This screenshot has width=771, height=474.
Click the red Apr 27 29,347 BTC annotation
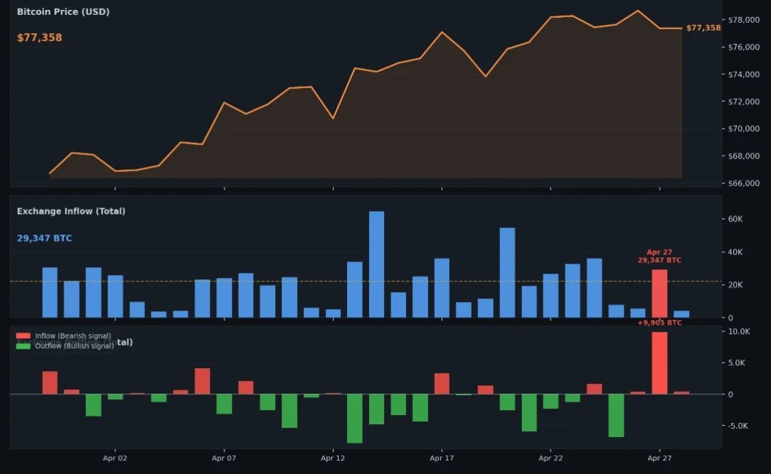[659, 256]
